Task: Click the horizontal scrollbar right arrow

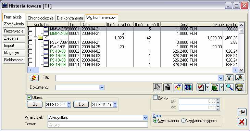Action: (235, 70)
